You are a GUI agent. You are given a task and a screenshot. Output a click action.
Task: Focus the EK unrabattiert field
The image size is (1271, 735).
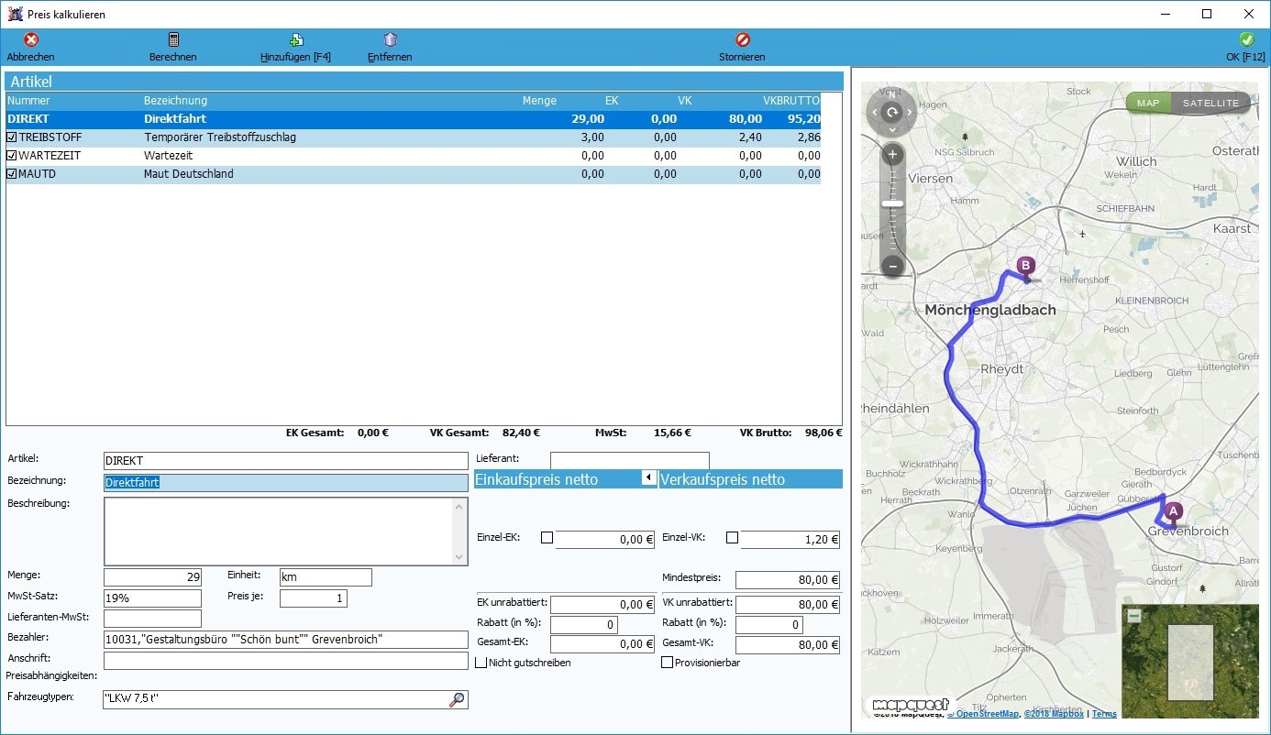[x=602, y=605]
